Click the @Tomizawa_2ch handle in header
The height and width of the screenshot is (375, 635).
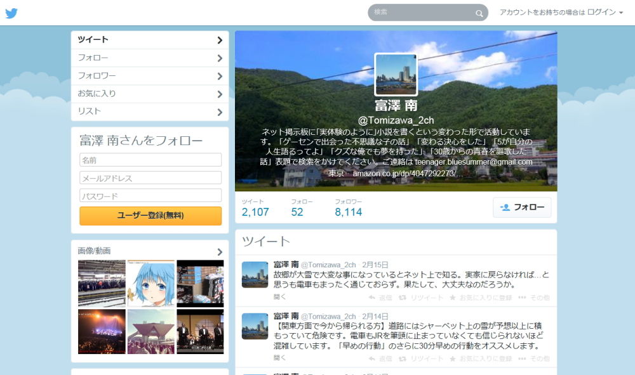pos(396,120)
